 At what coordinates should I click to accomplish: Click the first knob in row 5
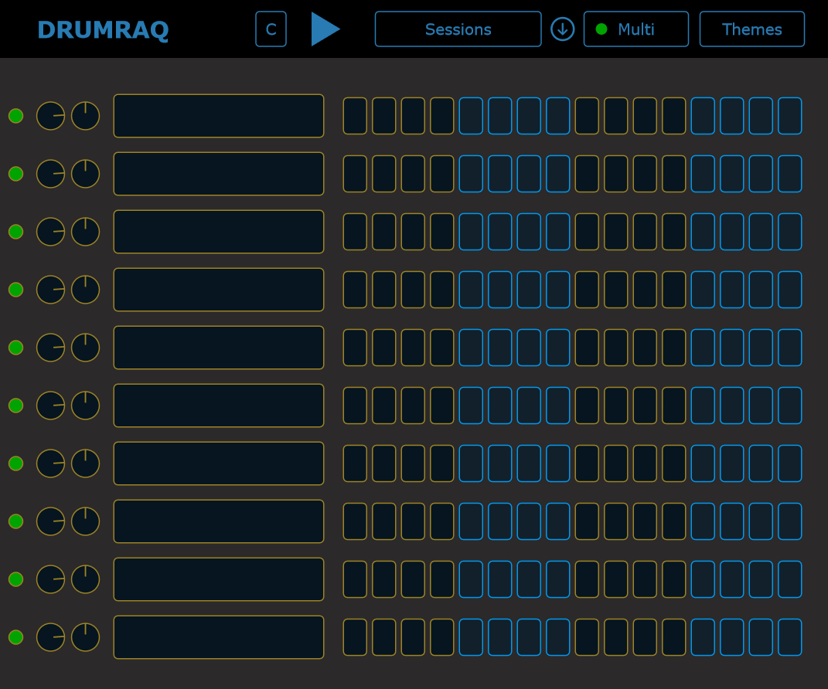pos(51,348)
